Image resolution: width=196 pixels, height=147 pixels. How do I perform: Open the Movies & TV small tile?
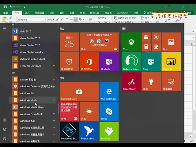click(x=146, y=37)
